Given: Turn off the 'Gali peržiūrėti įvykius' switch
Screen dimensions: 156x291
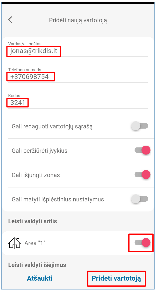Looking at the screenshot, I should pos(142,150).
